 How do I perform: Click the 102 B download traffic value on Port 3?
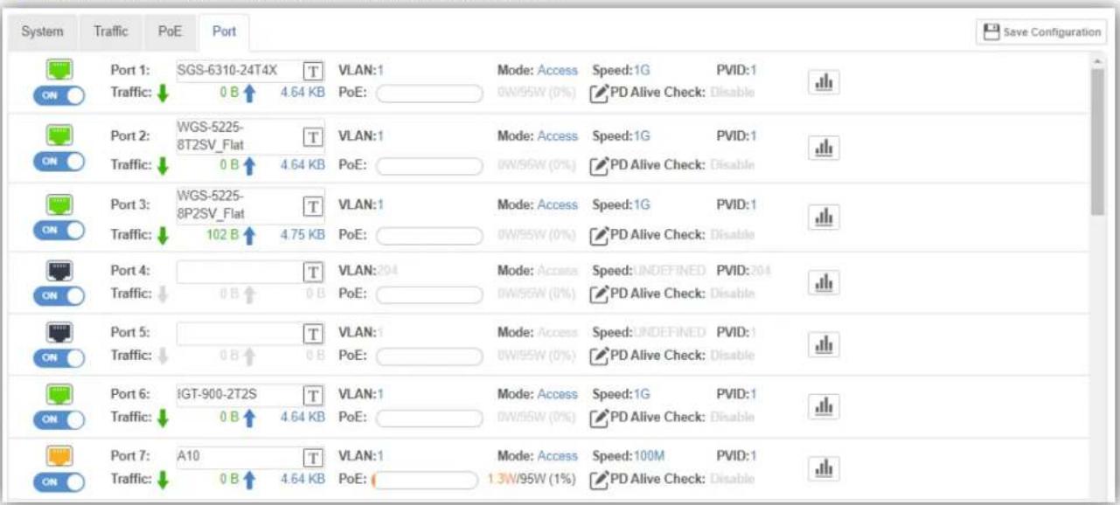coord(223,234)
